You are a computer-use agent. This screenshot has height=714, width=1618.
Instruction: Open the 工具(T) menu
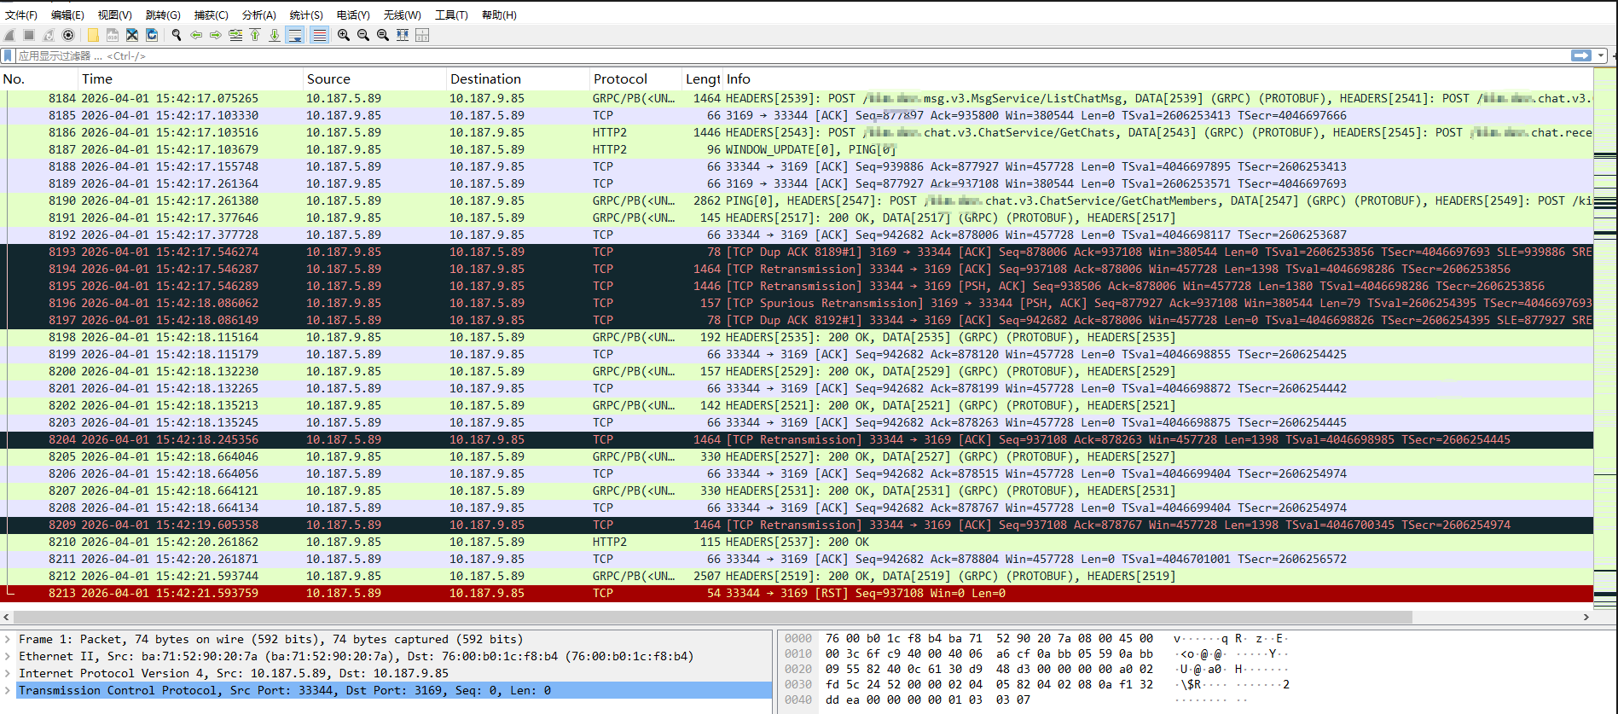[x=451, y=15]
